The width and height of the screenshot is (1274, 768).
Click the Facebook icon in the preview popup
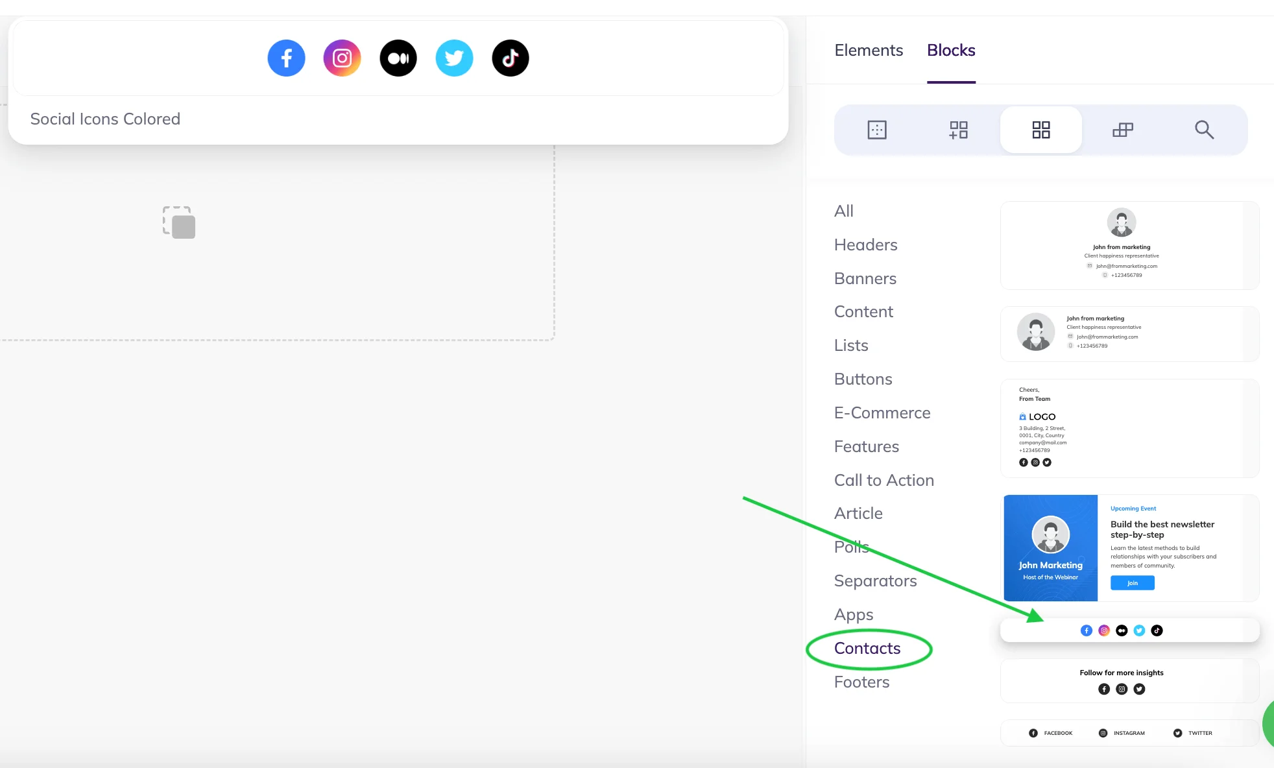[286, 58]
